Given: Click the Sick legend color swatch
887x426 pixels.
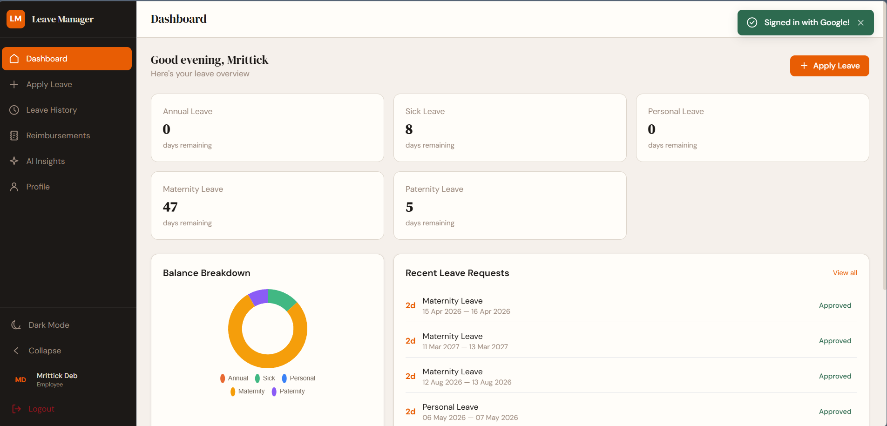Looking at the screenshot, I should [x=257, y=379].
